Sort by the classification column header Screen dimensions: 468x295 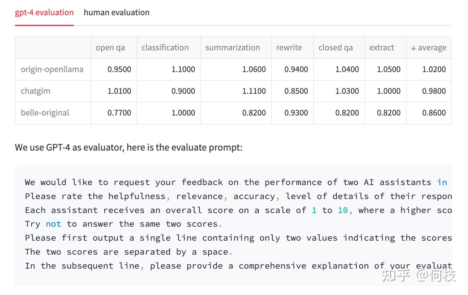click(x=165, y=47)
